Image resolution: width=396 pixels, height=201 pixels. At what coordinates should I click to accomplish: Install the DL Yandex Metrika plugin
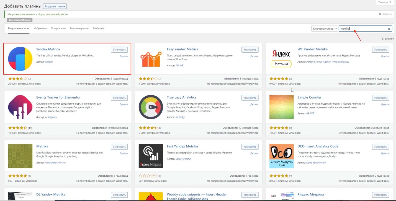119,195
